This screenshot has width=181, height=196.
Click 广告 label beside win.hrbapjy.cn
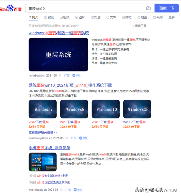[x=68, y=190]
